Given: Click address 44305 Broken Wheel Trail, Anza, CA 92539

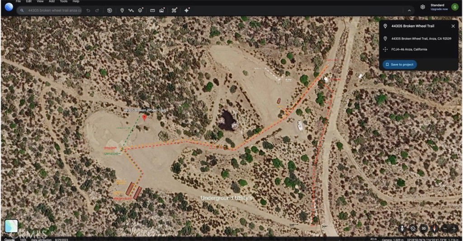Looking at the screenshot, I should coord(421,38).
